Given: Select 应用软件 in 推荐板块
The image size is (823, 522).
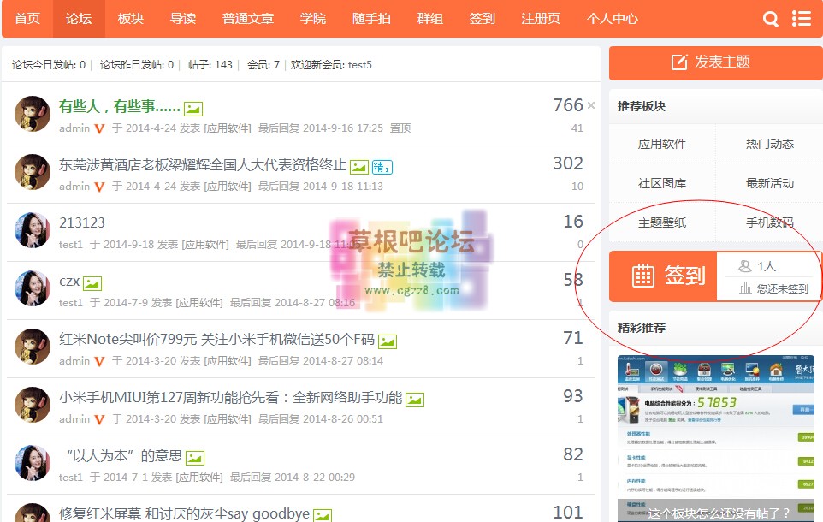Looking at the screenshot, I should tap(662, 144).
